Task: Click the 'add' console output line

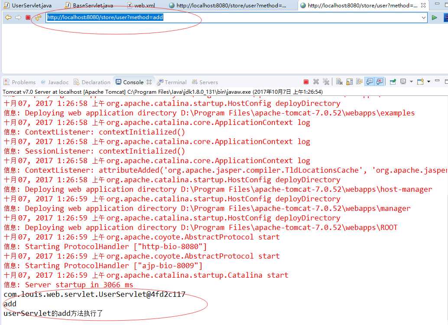Action: [x=10, y=304]
